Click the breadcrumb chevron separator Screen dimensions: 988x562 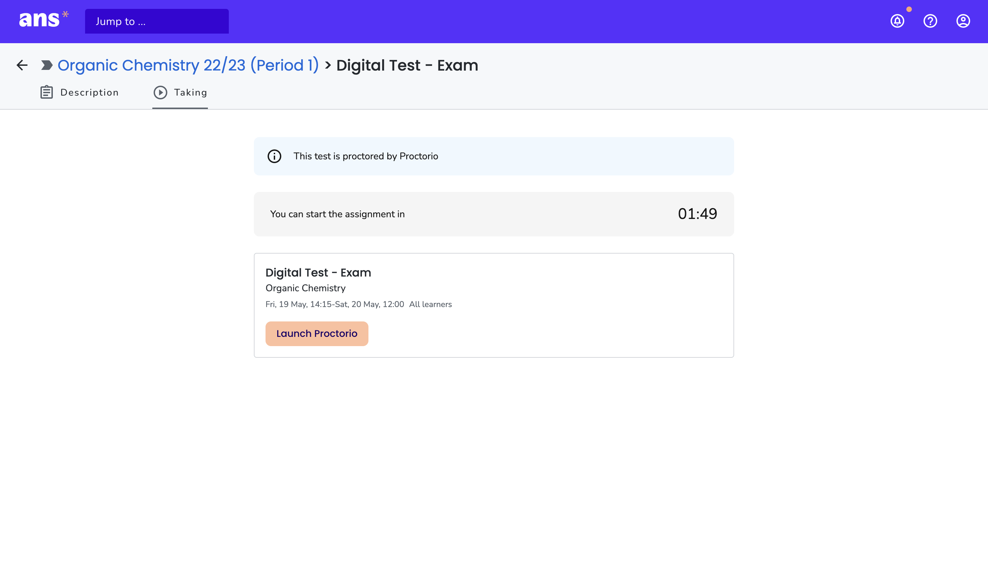[328, 65]
